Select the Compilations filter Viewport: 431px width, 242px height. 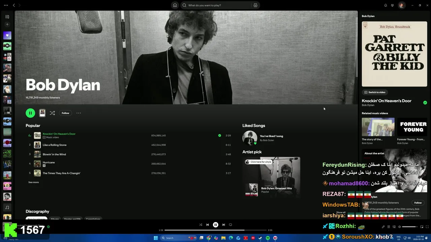click(x=93, y=219)
